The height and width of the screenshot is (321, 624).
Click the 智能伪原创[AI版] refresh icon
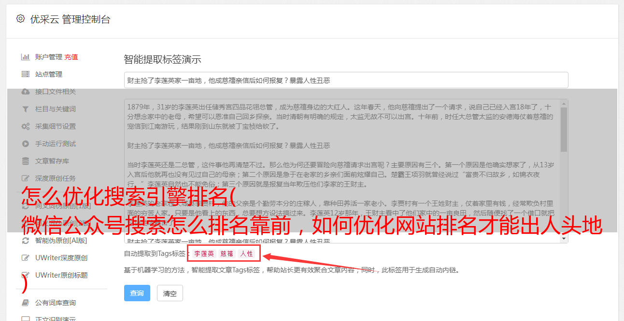[x=26, y=241]
